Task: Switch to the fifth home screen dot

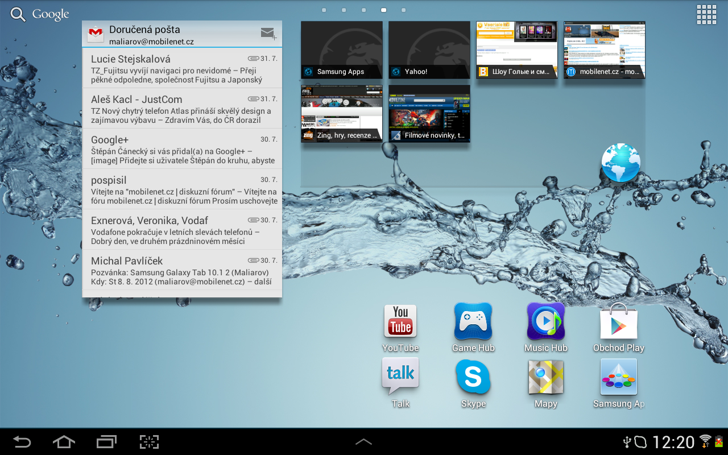Action: point(403,10)
